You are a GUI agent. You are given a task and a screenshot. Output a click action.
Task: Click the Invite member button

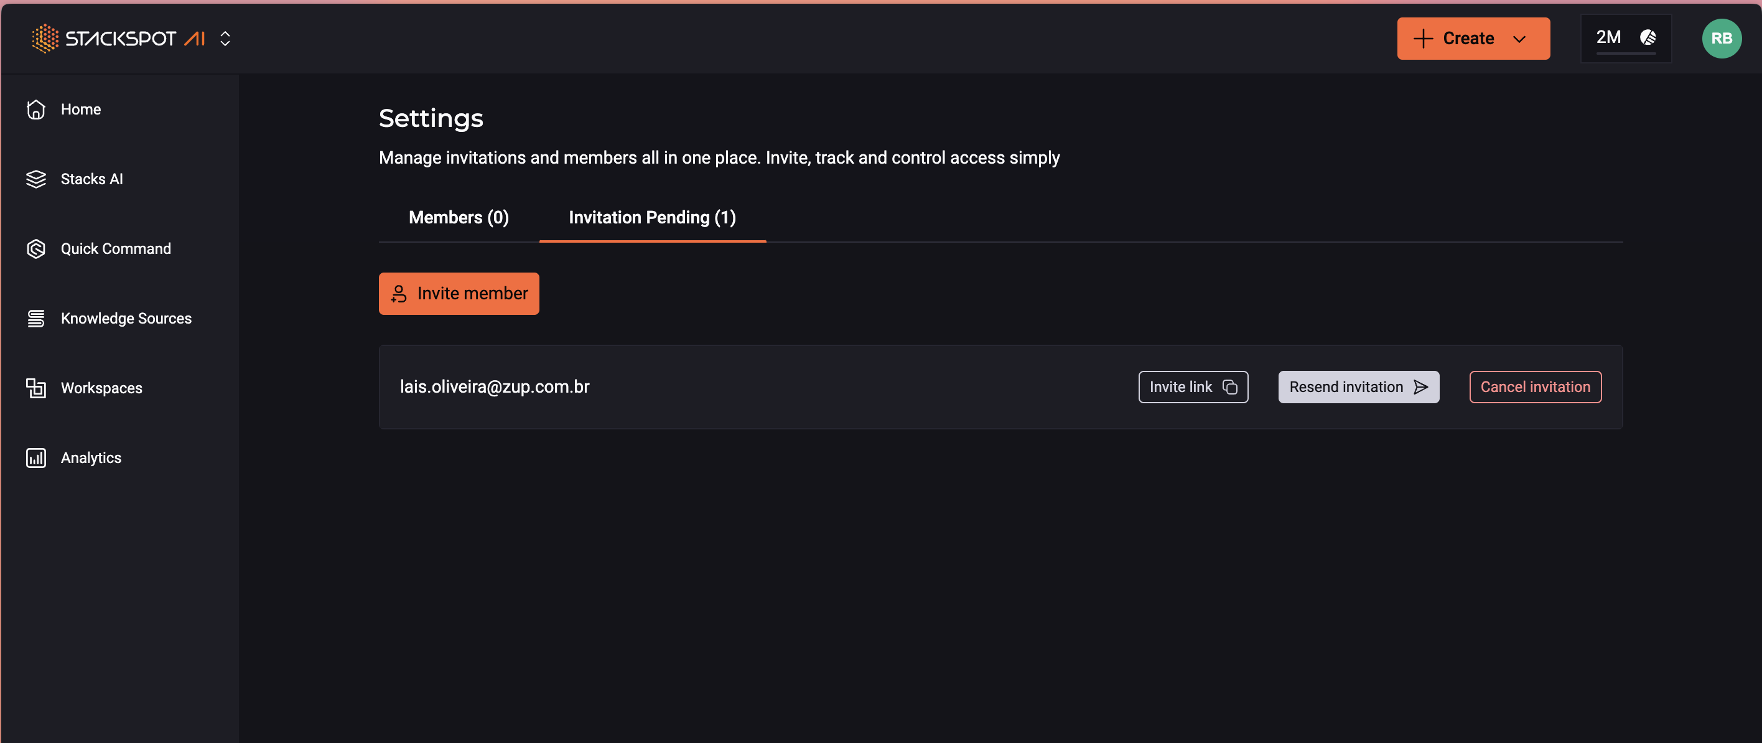(x=460, y=293)
